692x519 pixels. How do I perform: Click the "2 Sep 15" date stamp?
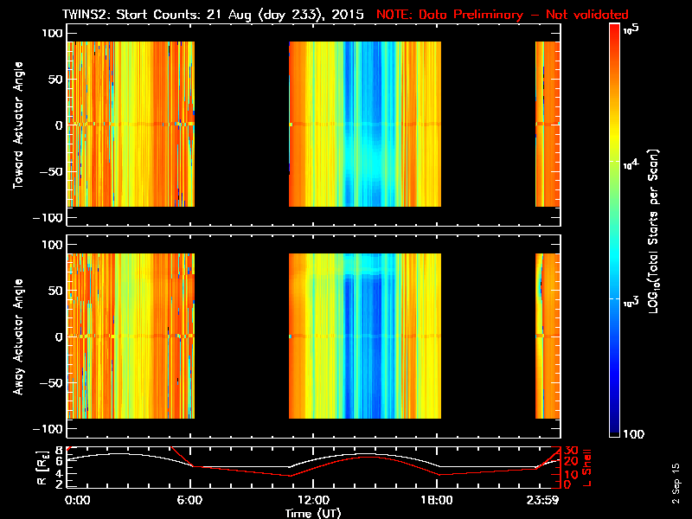point(676,484)
